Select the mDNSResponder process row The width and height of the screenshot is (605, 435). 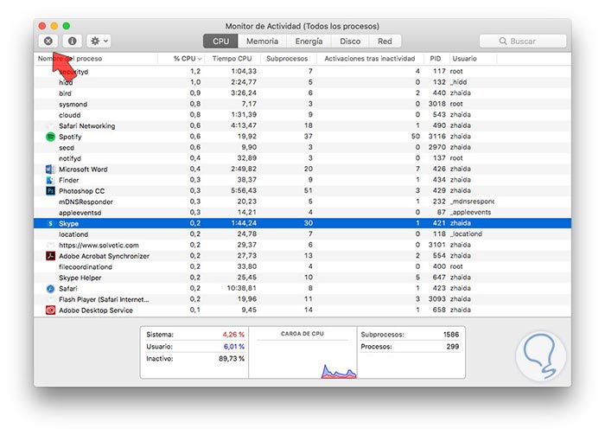[302, 202]
